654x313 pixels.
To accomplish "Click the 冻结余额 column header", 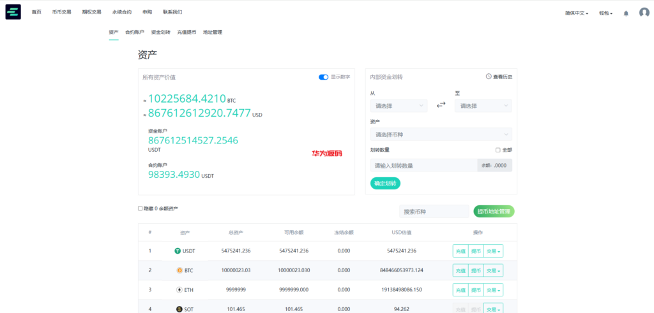I will 344,233.
